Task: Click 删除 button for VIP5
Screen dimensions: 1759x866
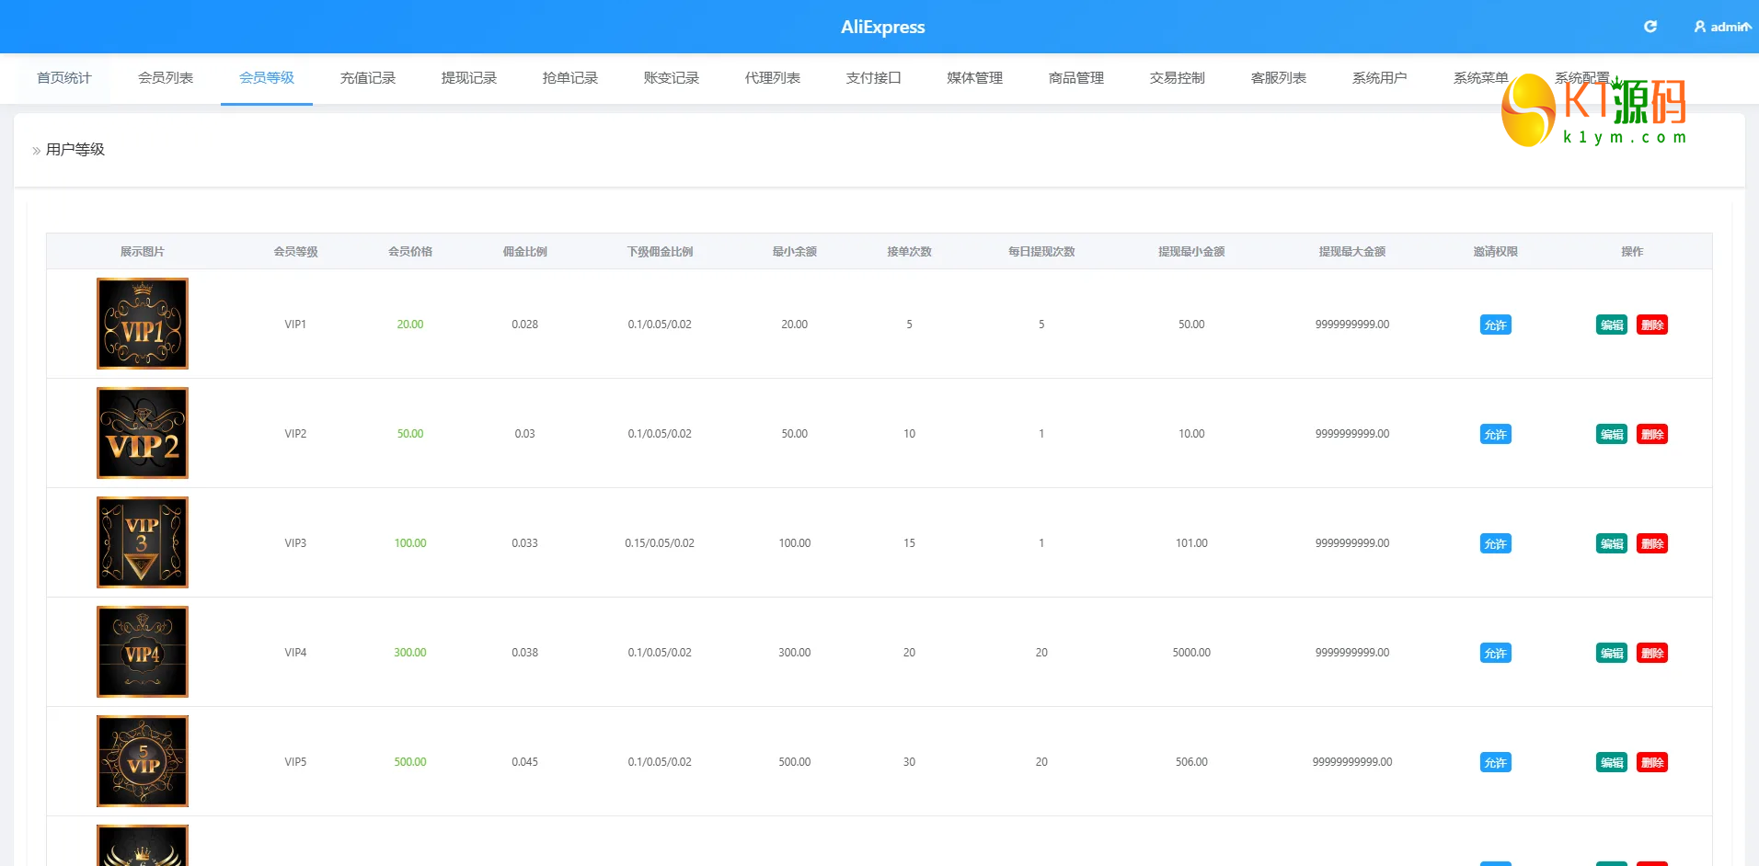Action: point(1652,762)
